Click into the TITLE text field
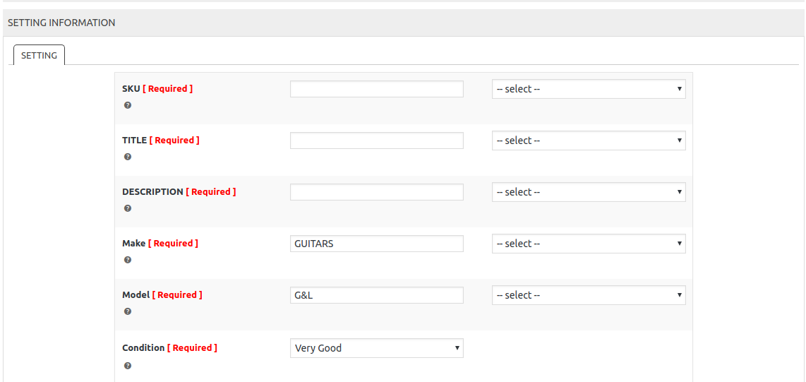This screenshot has height=382, width=806. (x=376, y=141)
